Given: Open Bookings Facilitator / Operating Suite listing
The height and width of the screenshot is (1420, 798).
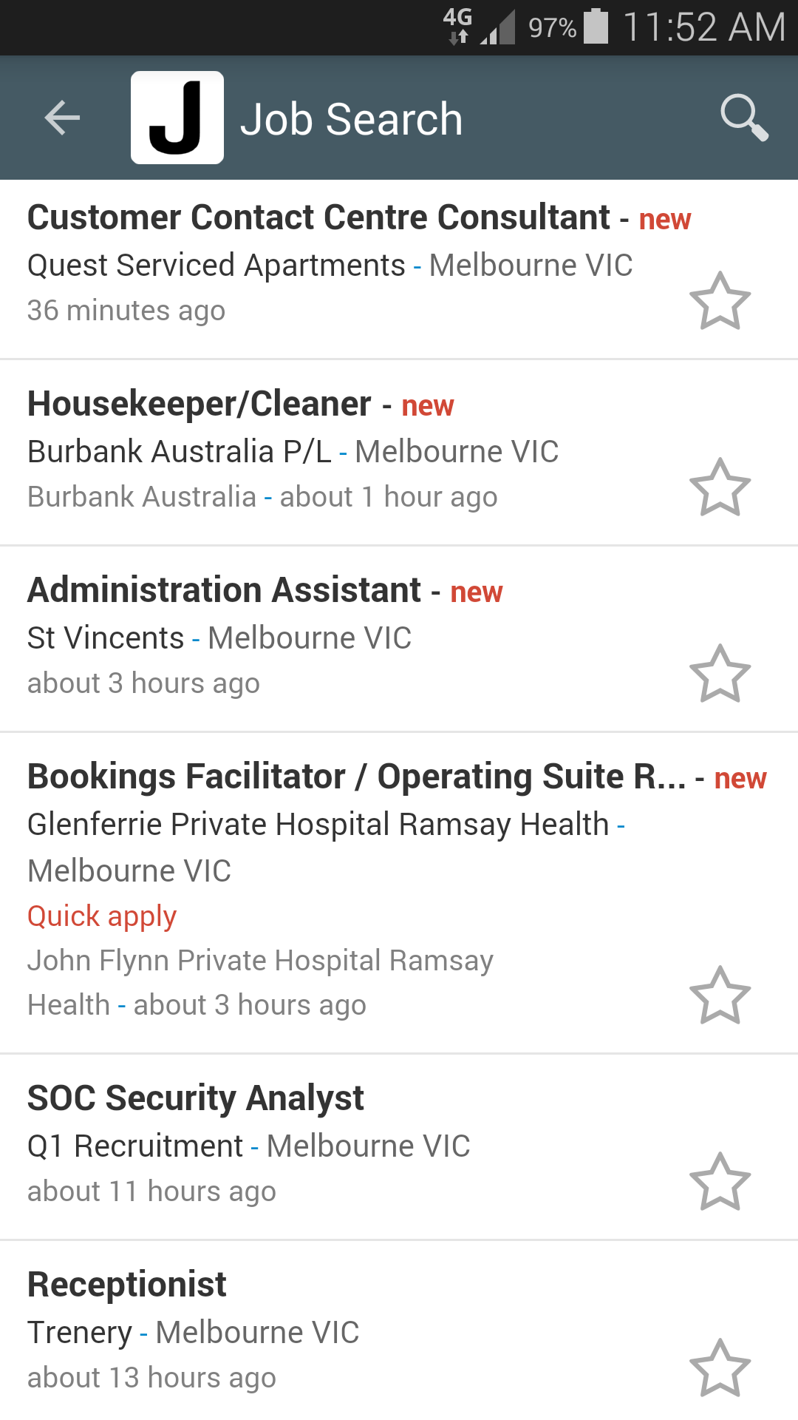Looking at the screenshot, I should pyautogui.click(x=357, y=777).
